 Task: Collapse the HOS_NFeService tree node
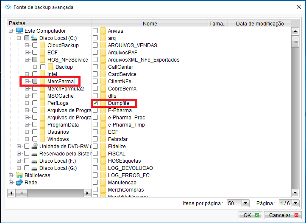pos(27,60)
